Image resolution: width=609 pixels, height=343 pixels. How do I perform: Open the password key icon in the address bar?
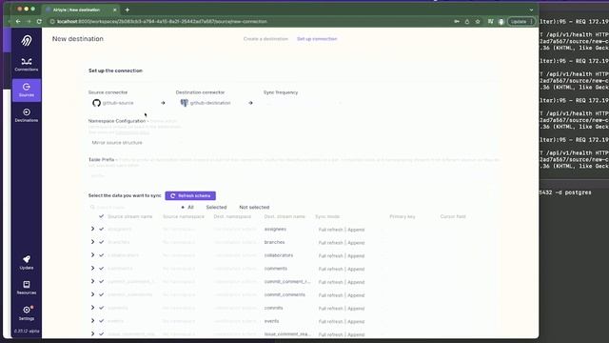(x=457, y=21)
